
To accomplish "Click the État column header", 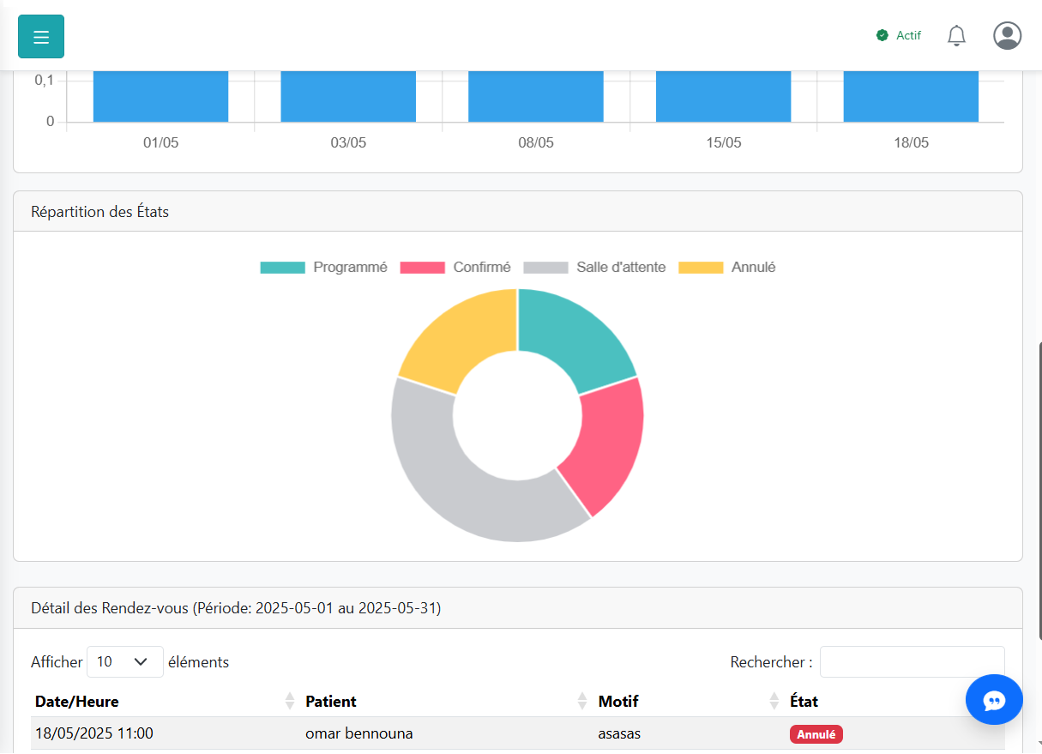I will coord(804,701).
